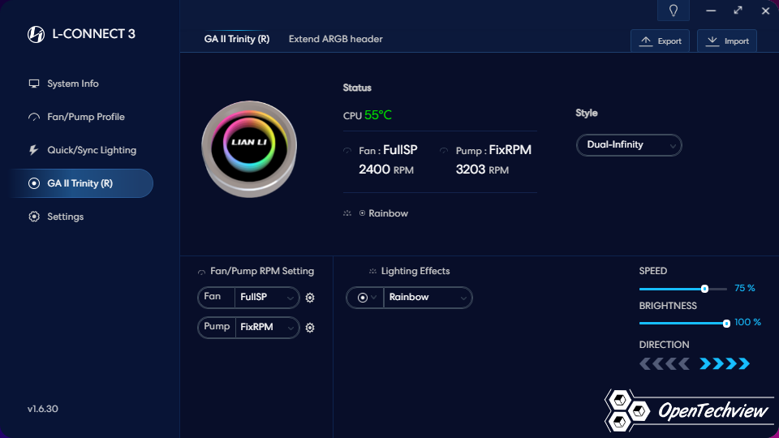This screenshot has height=438, width=779.
Task: Click the version v1.6.30 text
Action: pyautogui.click(x=43, y=409)
